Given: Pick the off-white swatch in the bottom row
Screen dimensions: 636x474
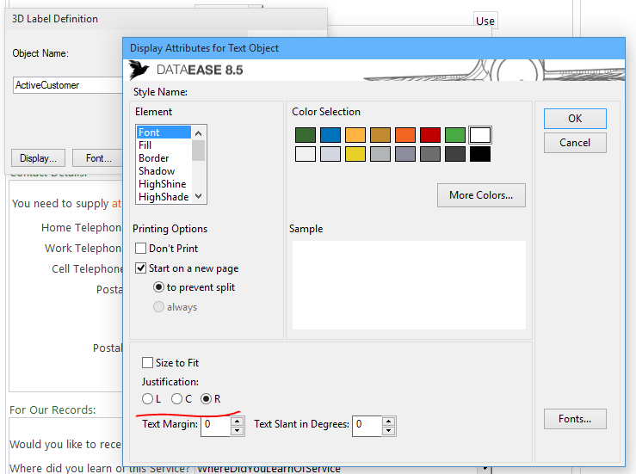Looking at the screenshot, I should 306,154.
